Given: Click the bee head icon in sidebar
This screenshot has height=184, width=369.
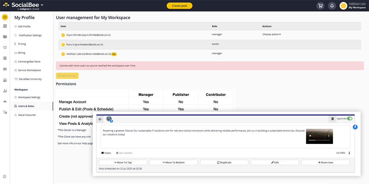Looking at the screenshot, I should [x=5, y=47].
